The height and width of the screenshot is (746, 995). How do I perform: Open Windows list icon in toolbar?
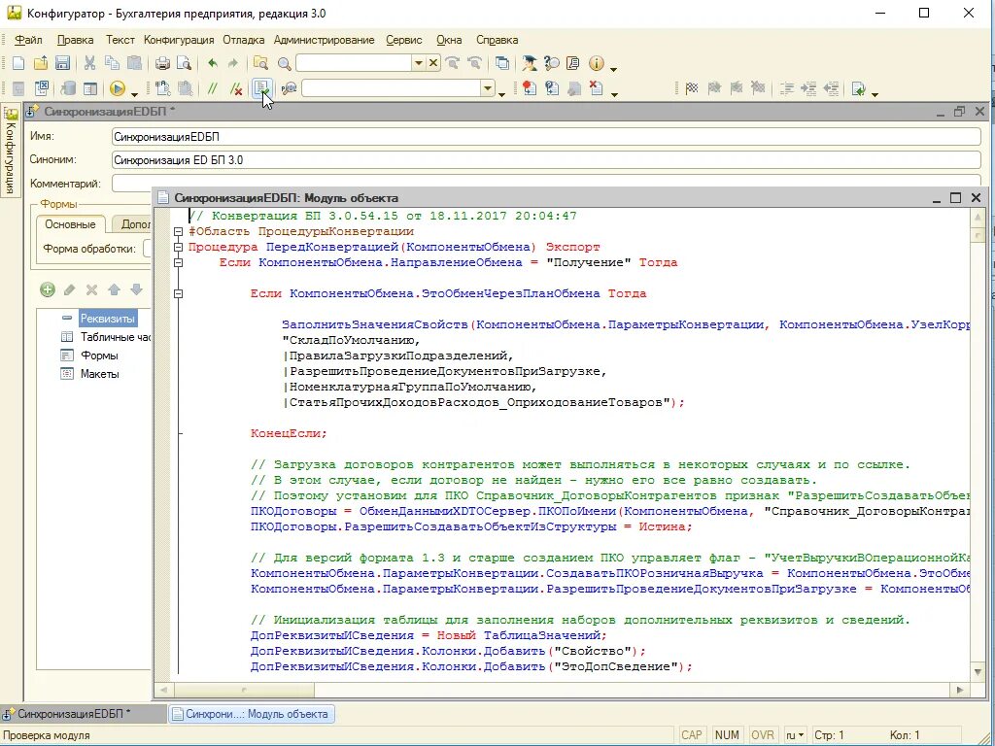click(x=502, y=63)
